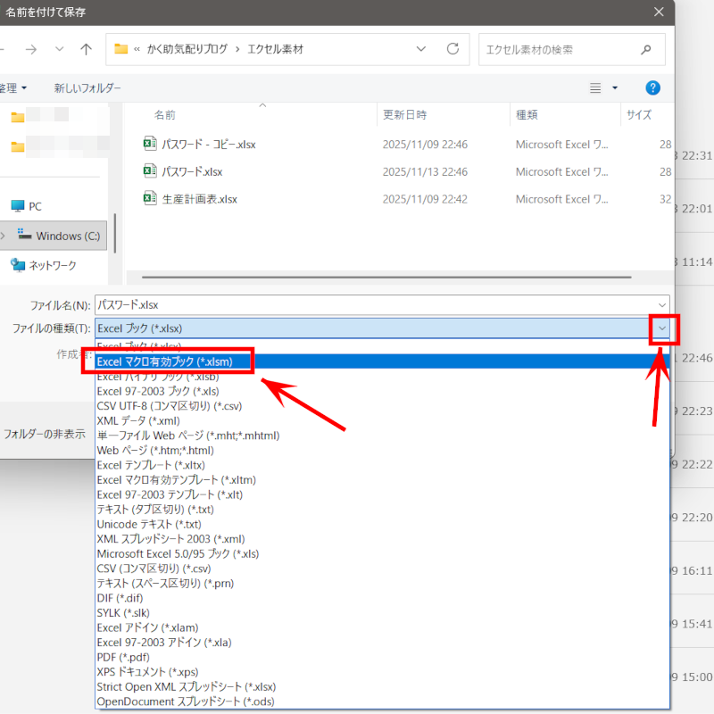
Task: Open the view layout options icon
Action: tap(596, 87)
